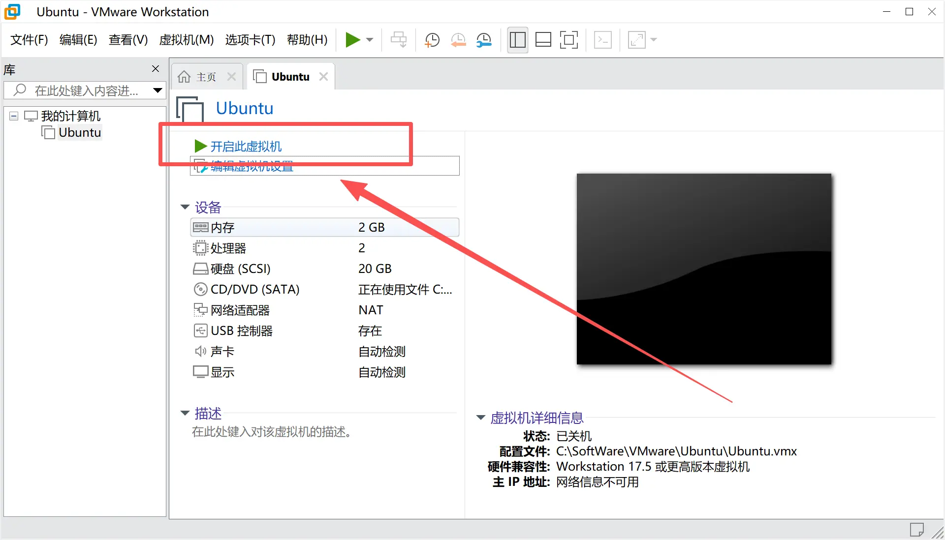Open the console view icon
Viewport: 945px width, 540px height.
(603, 40)
